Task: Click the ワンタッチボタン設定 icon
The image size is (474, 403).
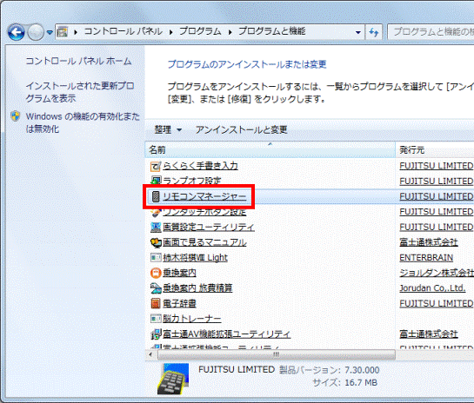Action: pos(156,213)
